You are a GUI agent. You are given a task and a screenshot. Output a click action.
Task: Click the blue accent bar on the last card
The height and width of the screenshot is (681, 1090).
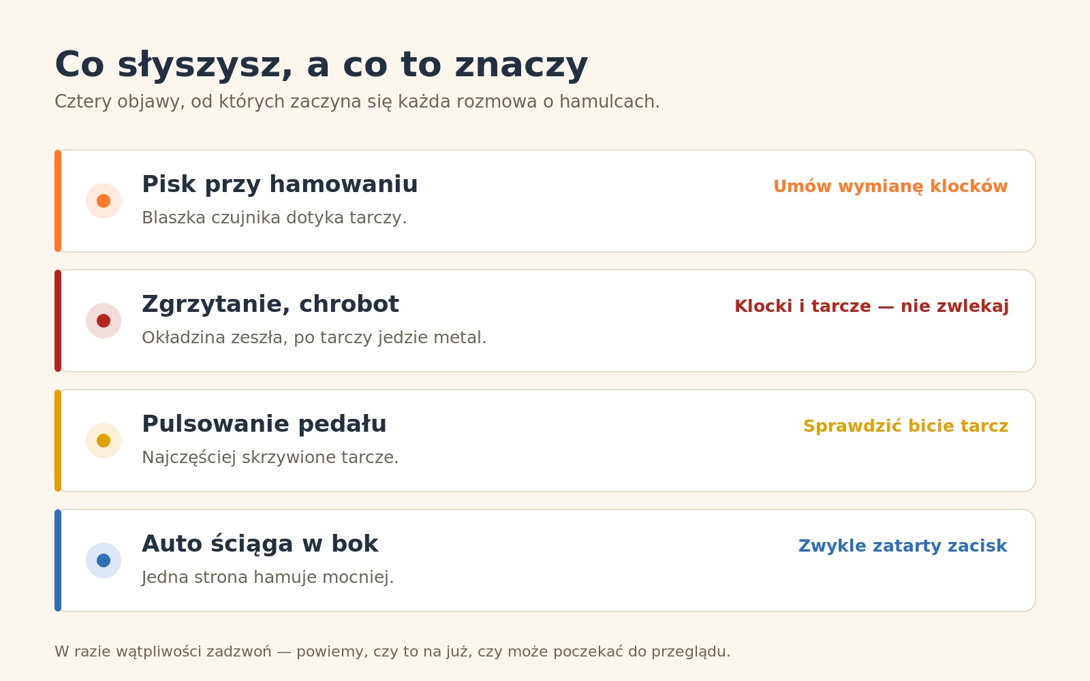[x=58, y=560]
